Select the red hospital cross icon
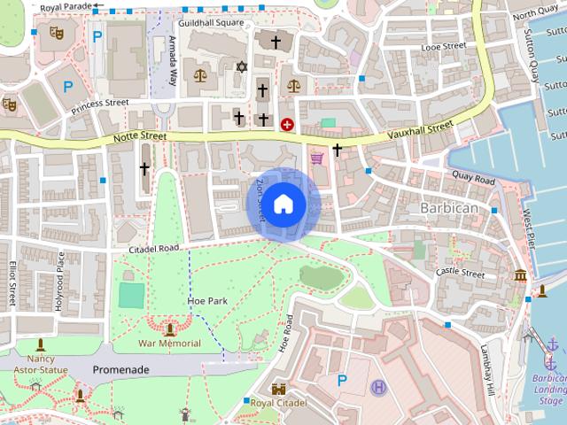The image size is (567, 425). (287, 125)
